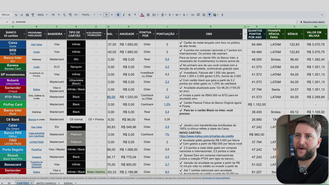
Task: Open the Méliuz cartao-de-credito URL link
Action: click(x=207, y=136)
